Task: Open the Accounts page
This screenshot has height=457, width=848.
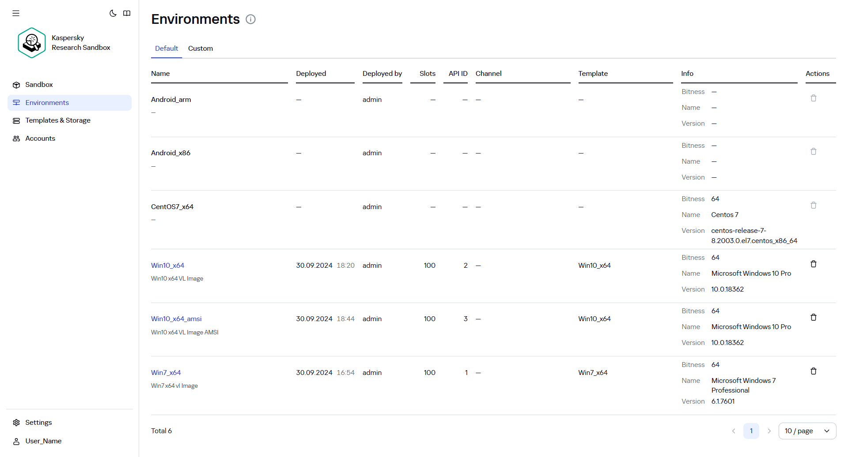Action: tap(40, 139)
